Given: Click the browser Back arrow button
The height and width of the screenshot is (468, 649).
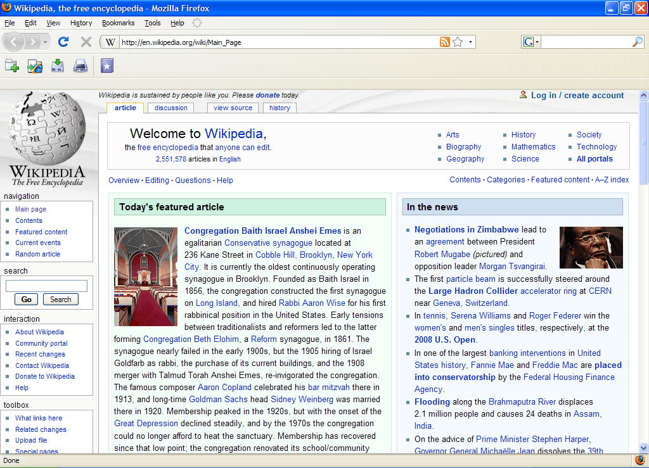Looking at the screenshot, I should tap(14, 42).
